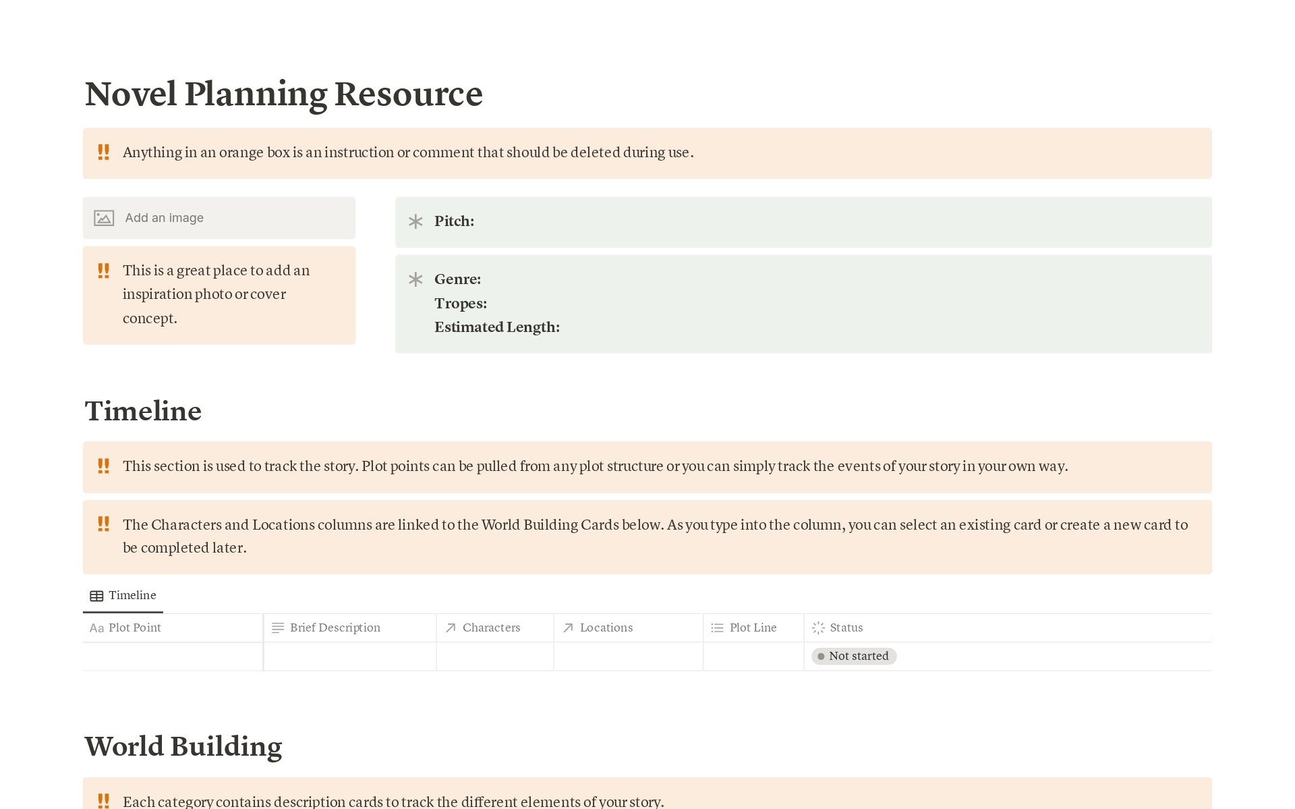Click the empty Plot Point cell
1295x809 pixels.
(x=173, y=656)
